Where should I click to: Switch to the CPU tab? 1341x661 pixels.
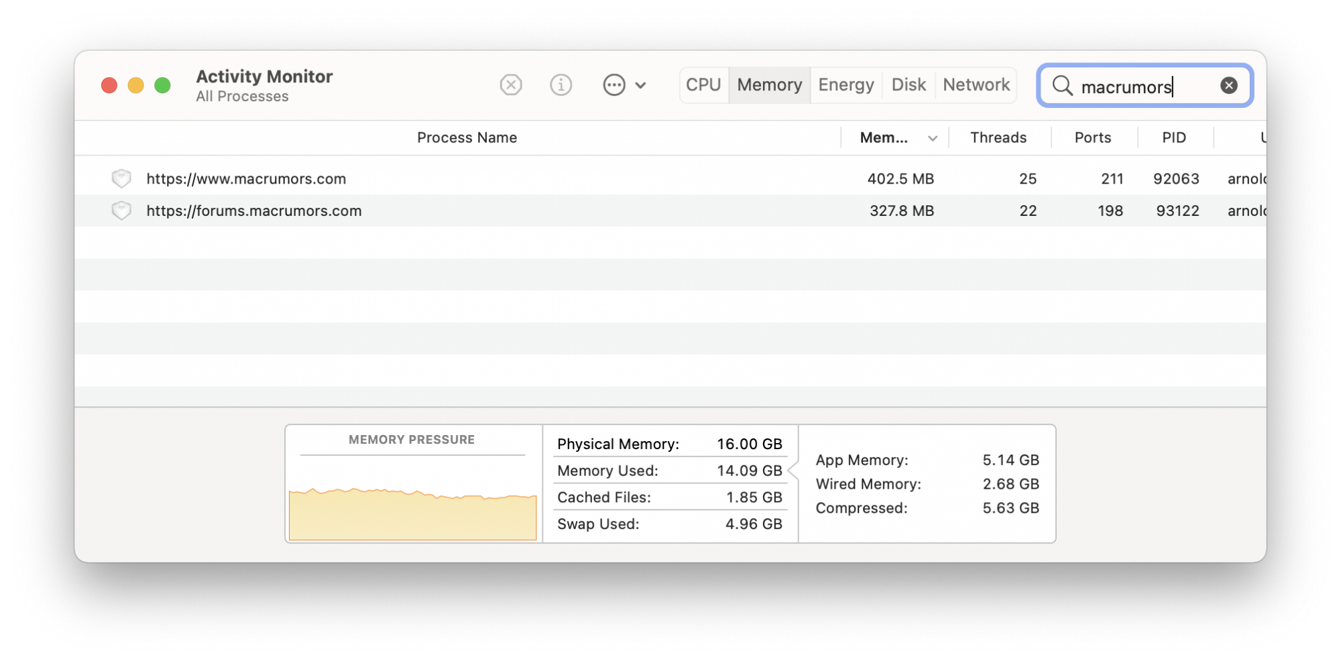(703, 85)
